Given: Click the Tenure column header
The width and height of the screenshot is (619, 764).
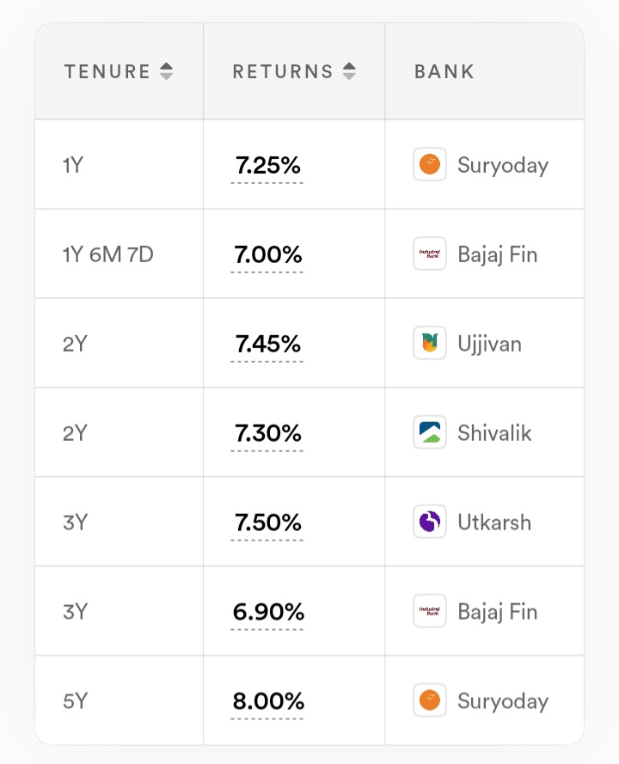Looking at the screenshot, I should click(107, 71).
